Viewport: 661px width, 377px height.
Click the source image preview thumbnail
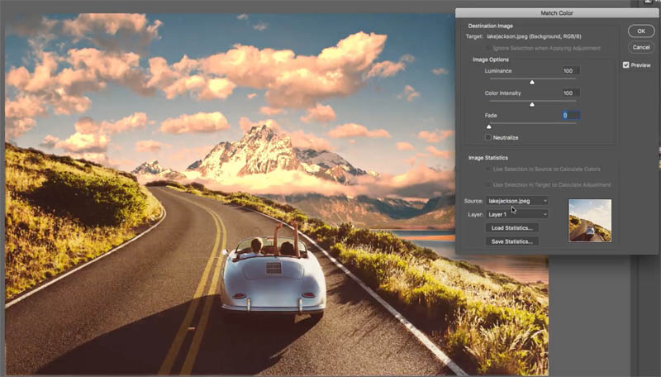pos(590,221)
